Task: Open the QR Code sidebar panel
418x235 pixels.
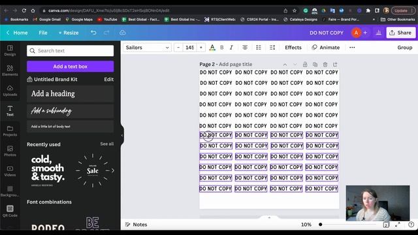Action: point(10,211)
